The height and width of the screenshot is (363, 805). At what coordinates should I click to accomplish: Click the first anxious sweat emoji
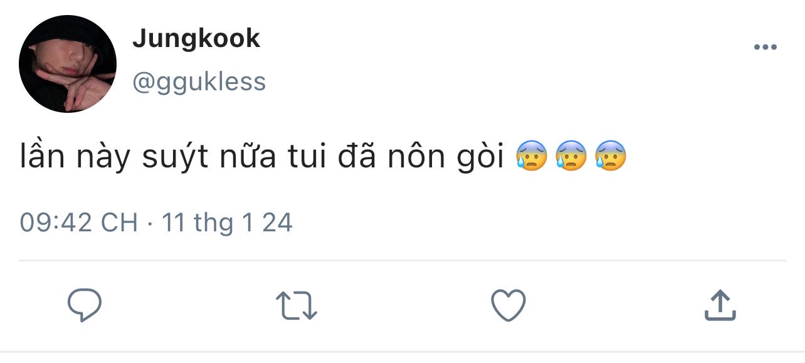coord(531,157)
